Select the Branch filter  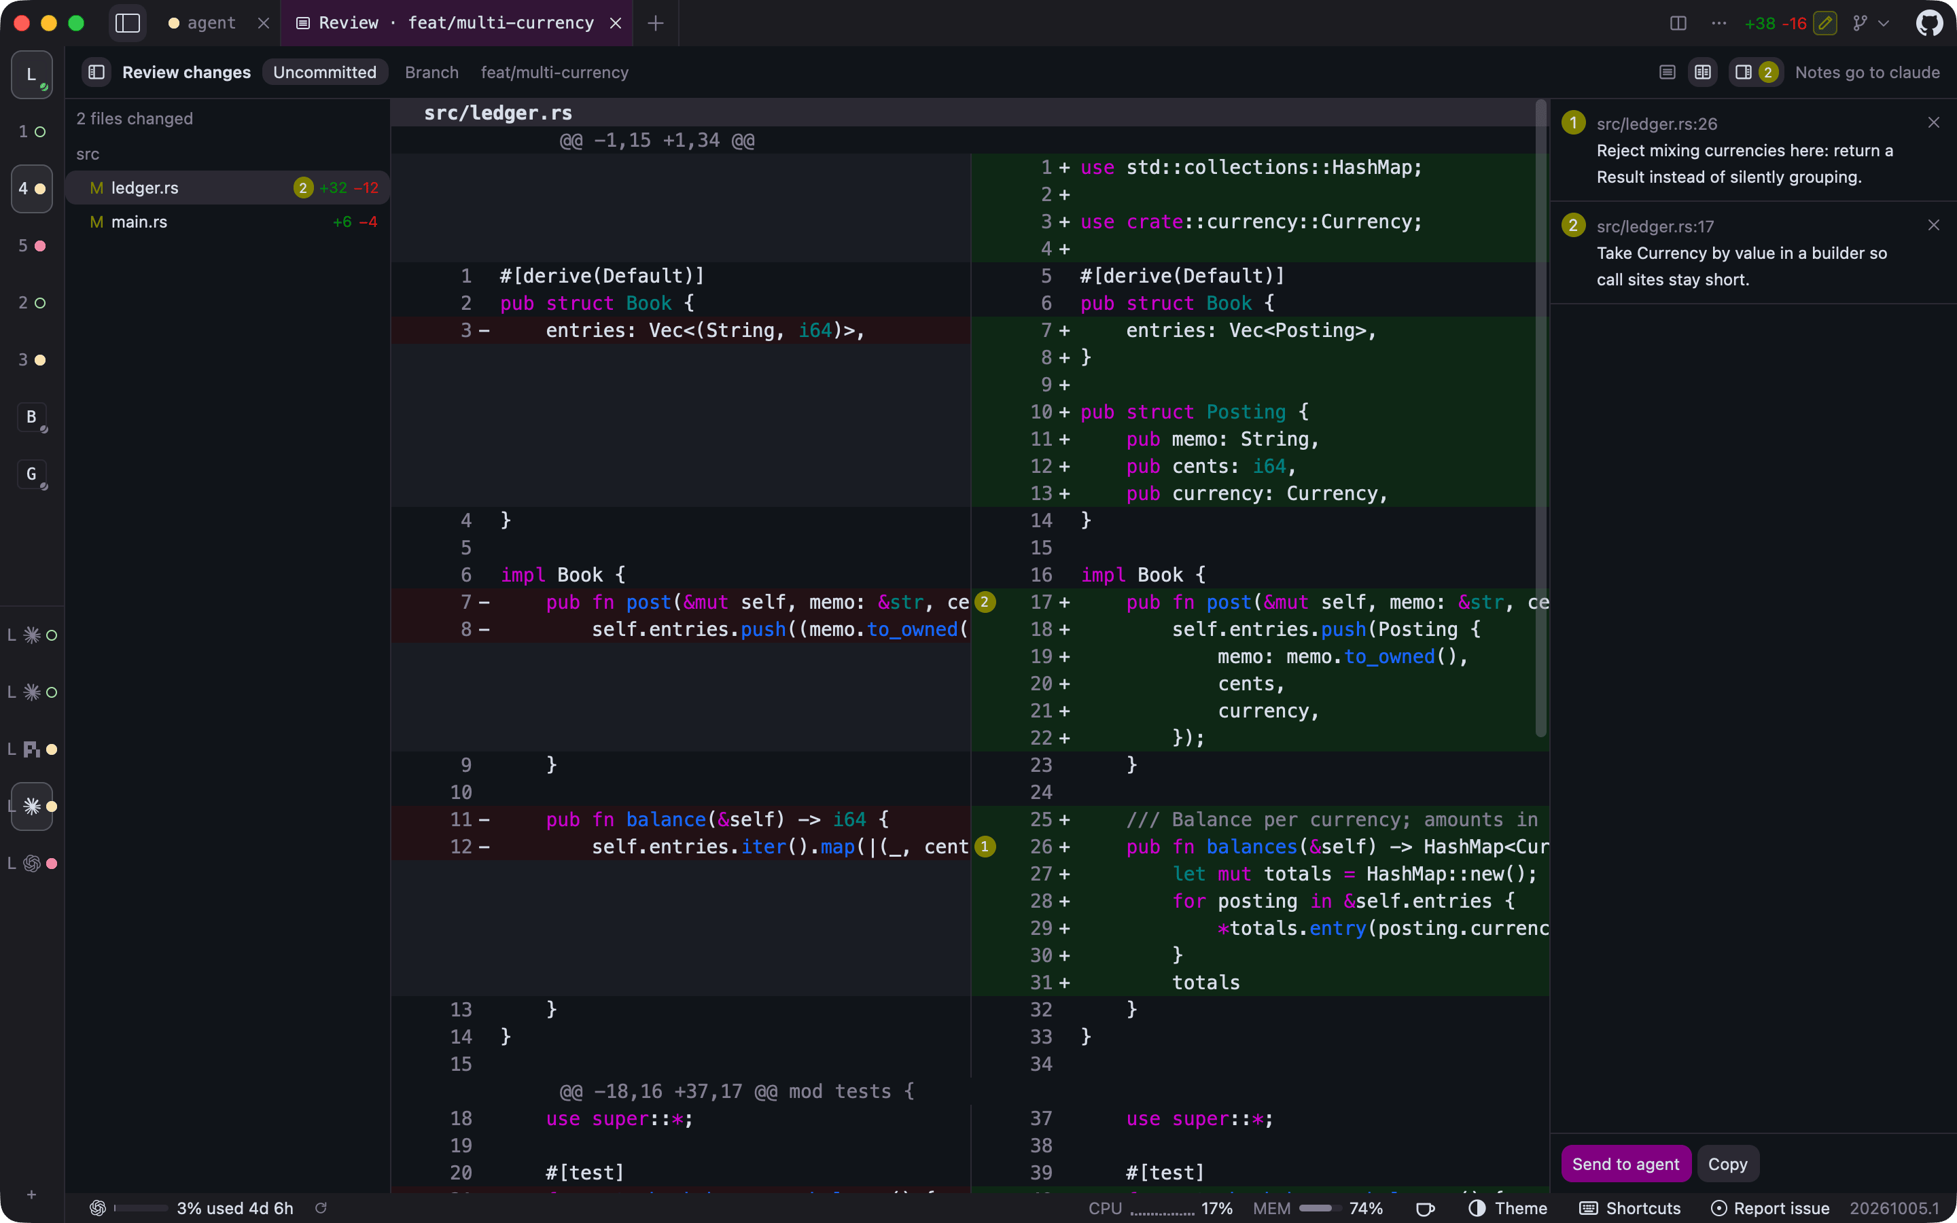[x=431, y=72]
